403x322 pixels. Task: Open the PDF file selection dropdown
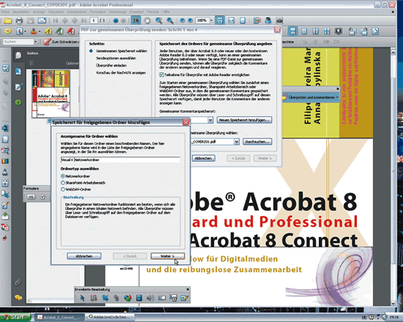pos(236,141)
